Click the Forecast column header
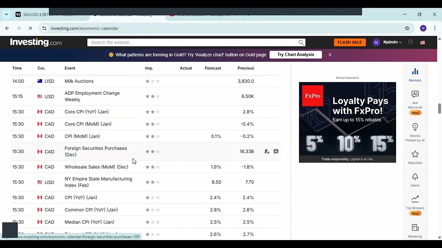Image resolution: width=442 pixels, height=248 pixels. coord(213,68)
